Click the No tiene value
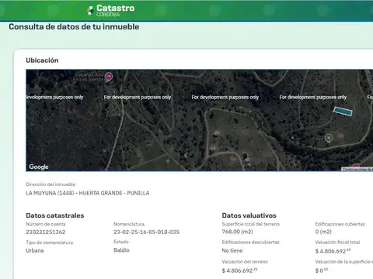 232,250
